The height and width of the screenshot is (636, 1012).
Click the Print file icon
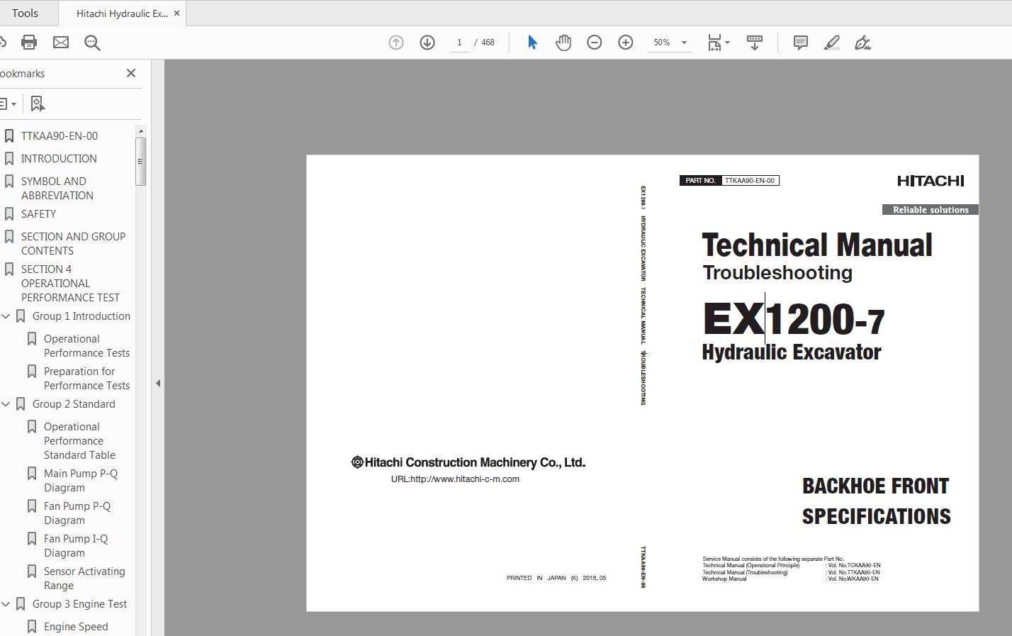[29, 43]
